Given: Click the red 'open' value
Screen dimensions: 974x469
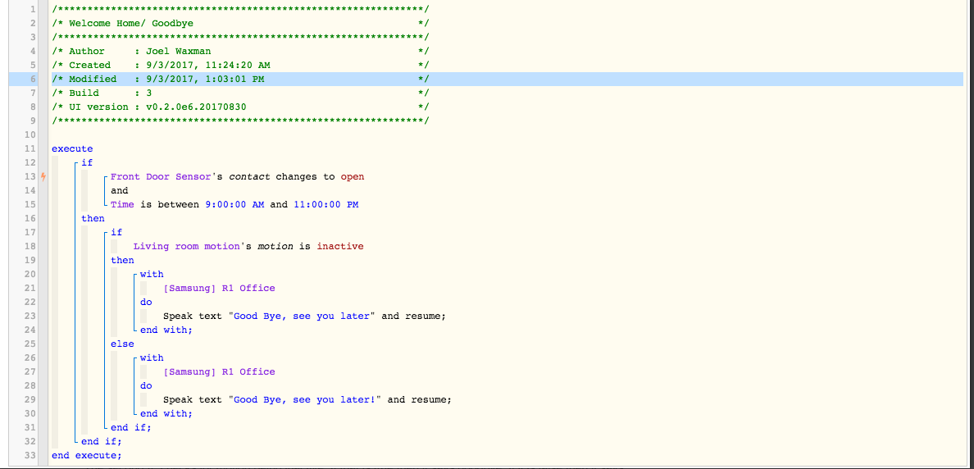Looking at the screenshot, I should pyautogui.click(x=353, y=176).
